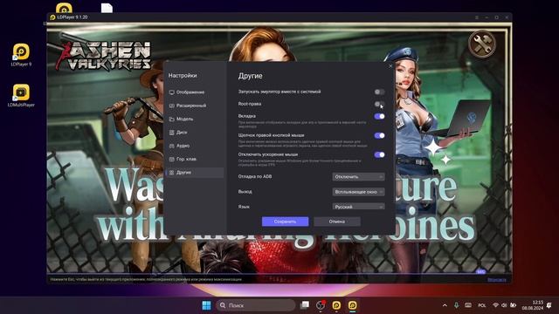Click the blank file desktop icon
559x314 pixels.
107,8
